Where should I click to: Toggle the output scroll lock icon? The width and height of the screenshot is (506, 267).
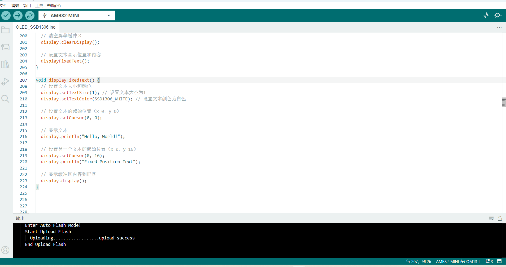pyautogui.click(x=500, y=218)
